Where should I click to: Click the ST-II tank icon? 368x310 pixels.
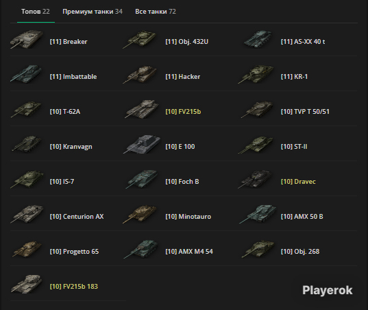tap(256, 145)
